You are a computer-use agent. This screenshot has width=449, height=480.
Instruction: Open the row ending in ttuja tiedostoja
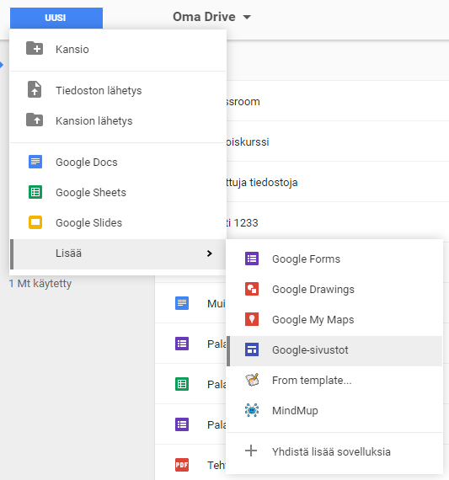338,182
